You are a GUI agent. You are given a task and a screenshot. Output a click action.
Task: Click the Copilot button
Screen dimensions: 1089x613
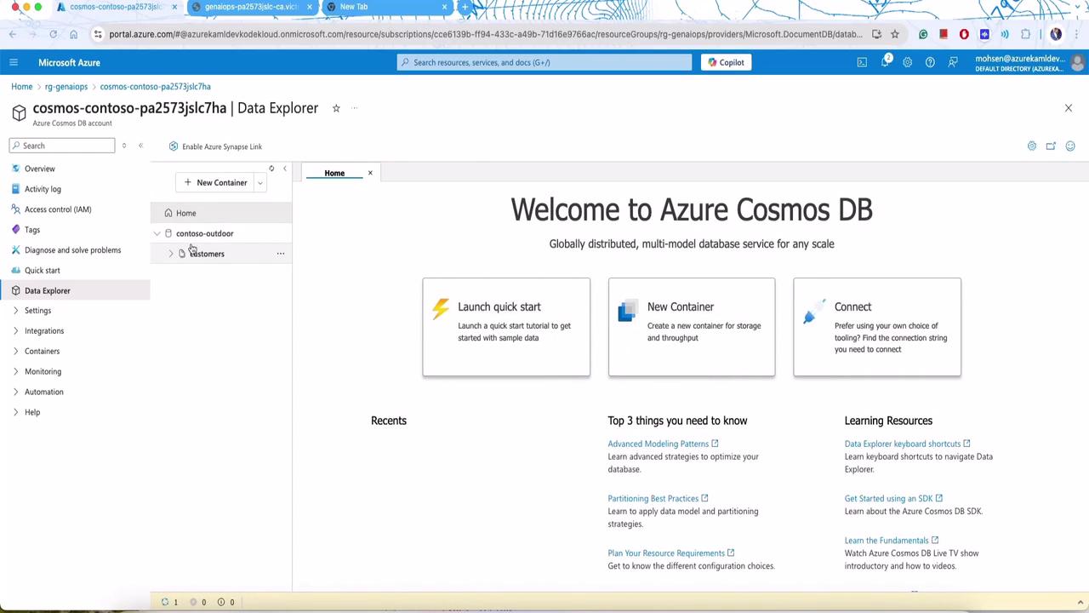click(x=726, y=62)
